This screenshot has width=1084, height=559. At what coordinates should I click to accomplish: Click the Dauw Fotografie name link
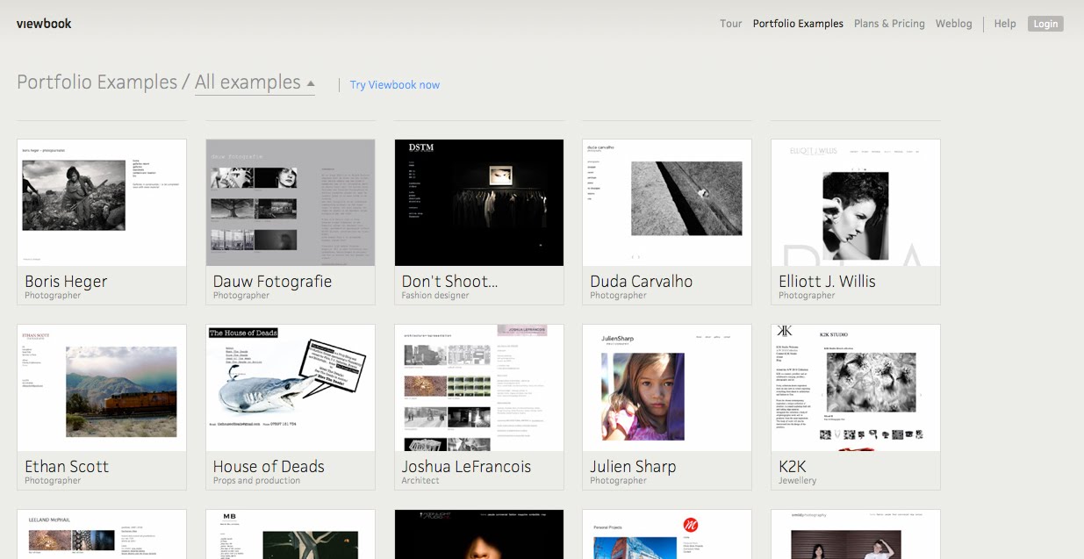point(272,281)
